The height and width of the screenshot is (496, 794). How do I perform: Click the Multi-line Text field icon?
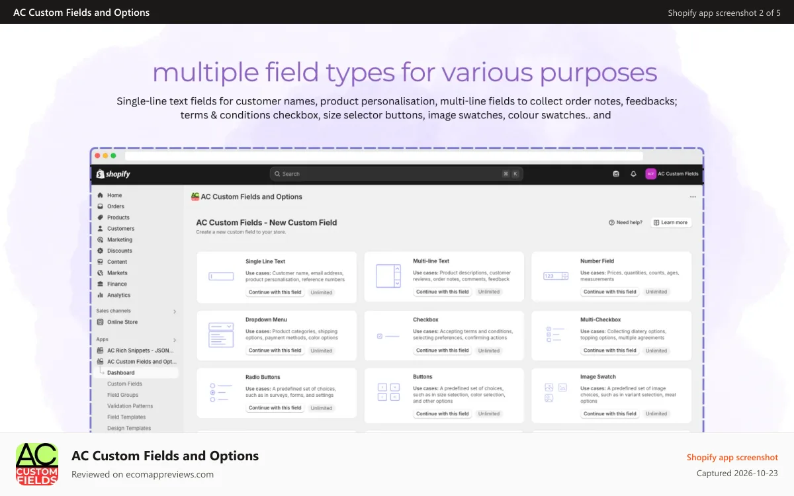(388, 276)
